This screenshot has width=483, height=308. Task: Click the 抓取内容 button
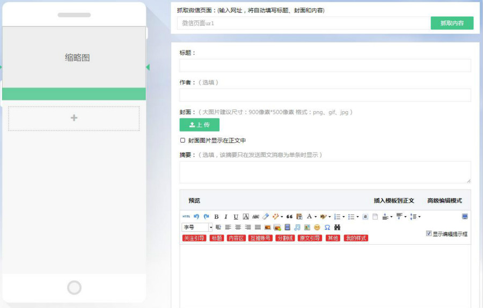[x=452, y=23]
